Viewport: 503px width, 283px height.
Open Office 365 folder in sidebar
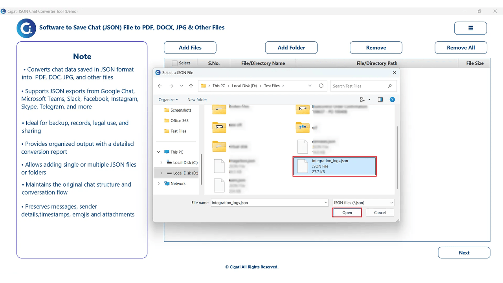(176, 121)
